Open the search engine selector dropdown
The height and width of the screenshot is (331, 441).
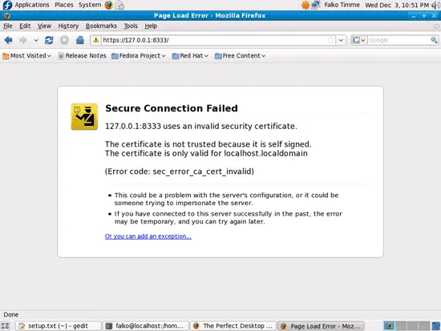(358, 40)
